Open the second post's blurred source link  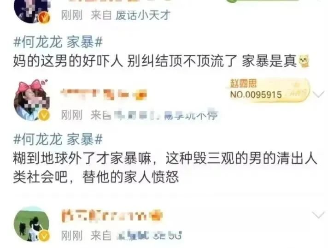pyautogui.click(x=166, y=115)
